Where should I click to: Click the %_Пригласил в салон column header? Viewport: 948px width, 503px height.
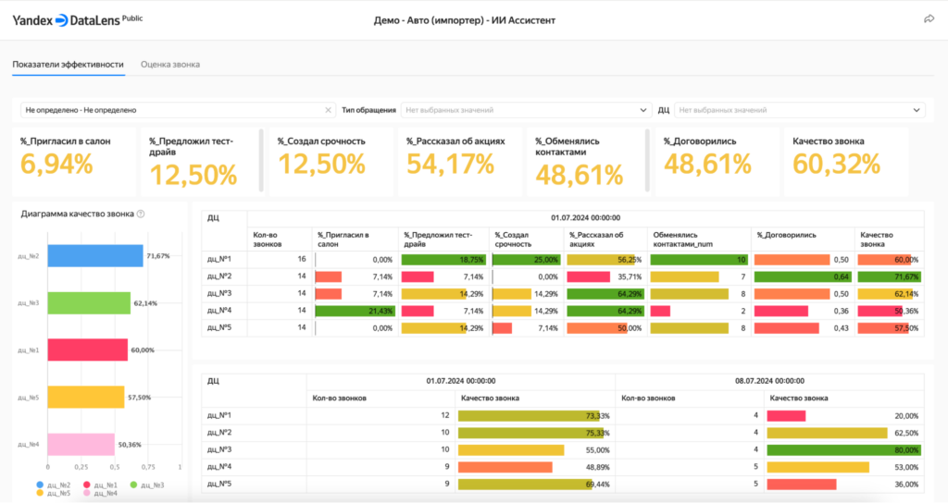[x=343, y=240]
